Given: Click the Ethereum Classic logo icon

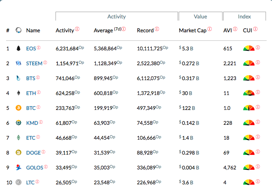Looking at the screenshot, I should point(19,138).
